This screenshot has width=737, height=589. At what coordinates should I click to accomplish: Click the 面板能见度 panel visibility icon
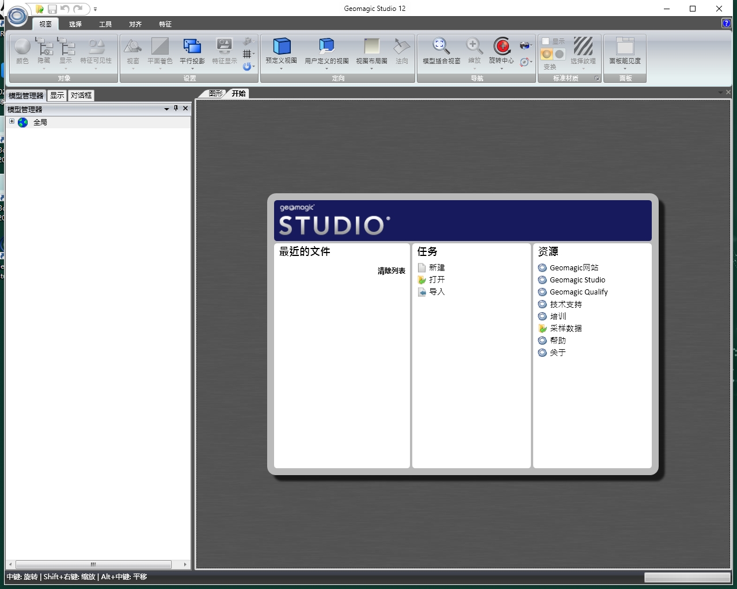[625, 46]
